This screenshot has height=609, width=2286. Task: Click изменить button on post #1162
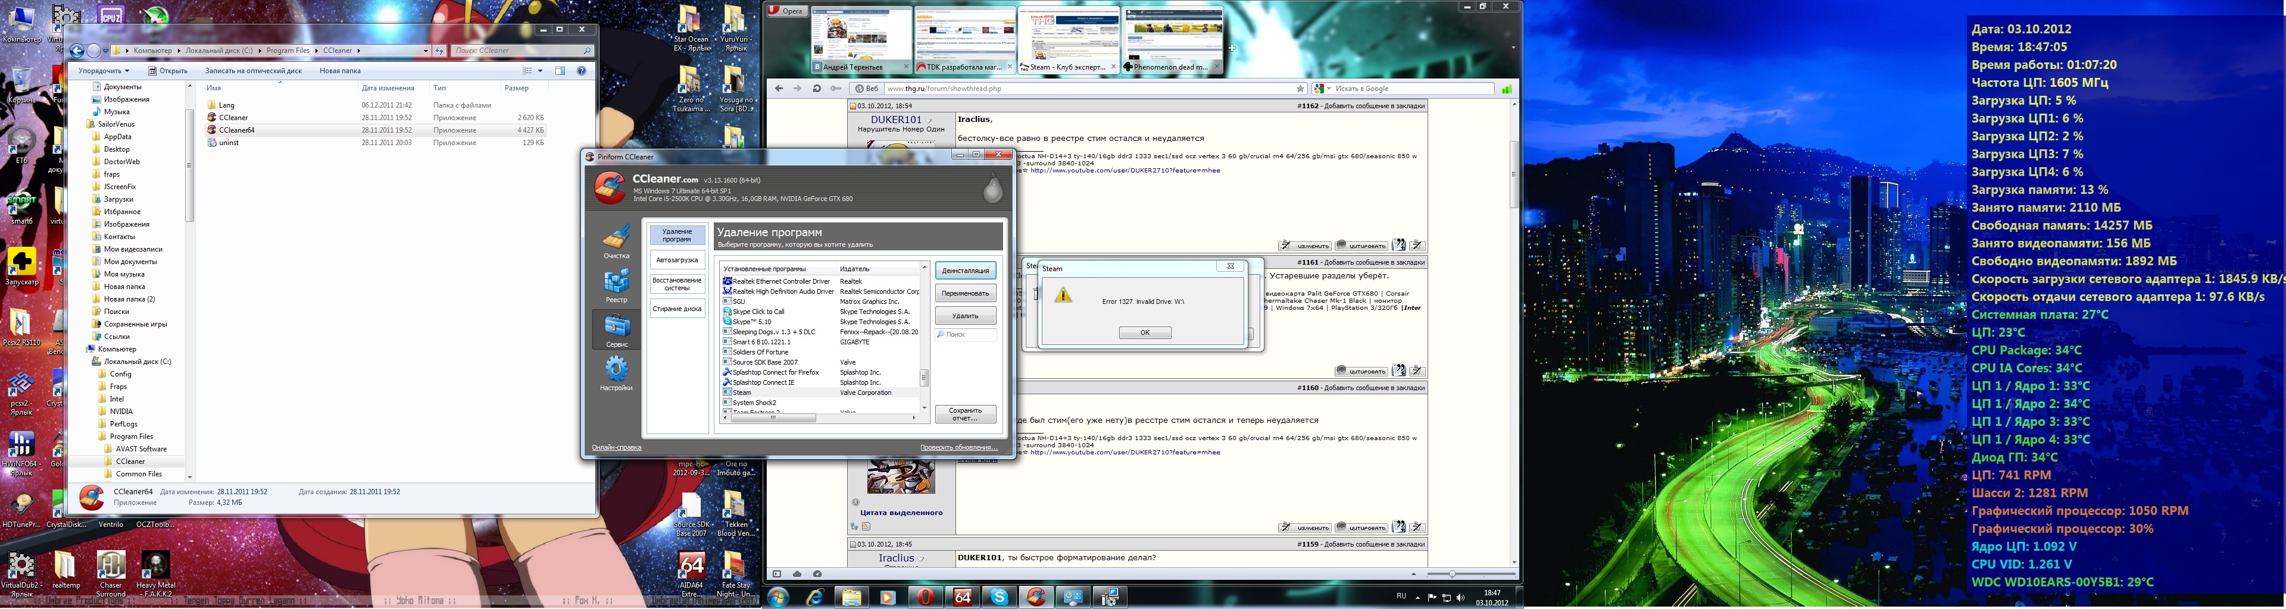click(1304, 246)
